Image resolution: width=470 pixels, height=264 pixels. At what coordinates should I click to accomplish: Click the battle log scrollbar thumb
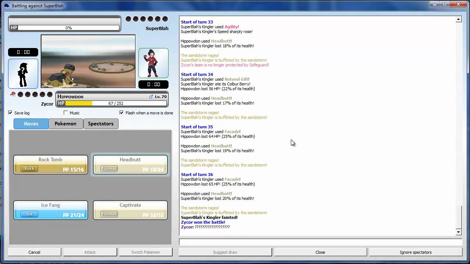pos(458,217)
